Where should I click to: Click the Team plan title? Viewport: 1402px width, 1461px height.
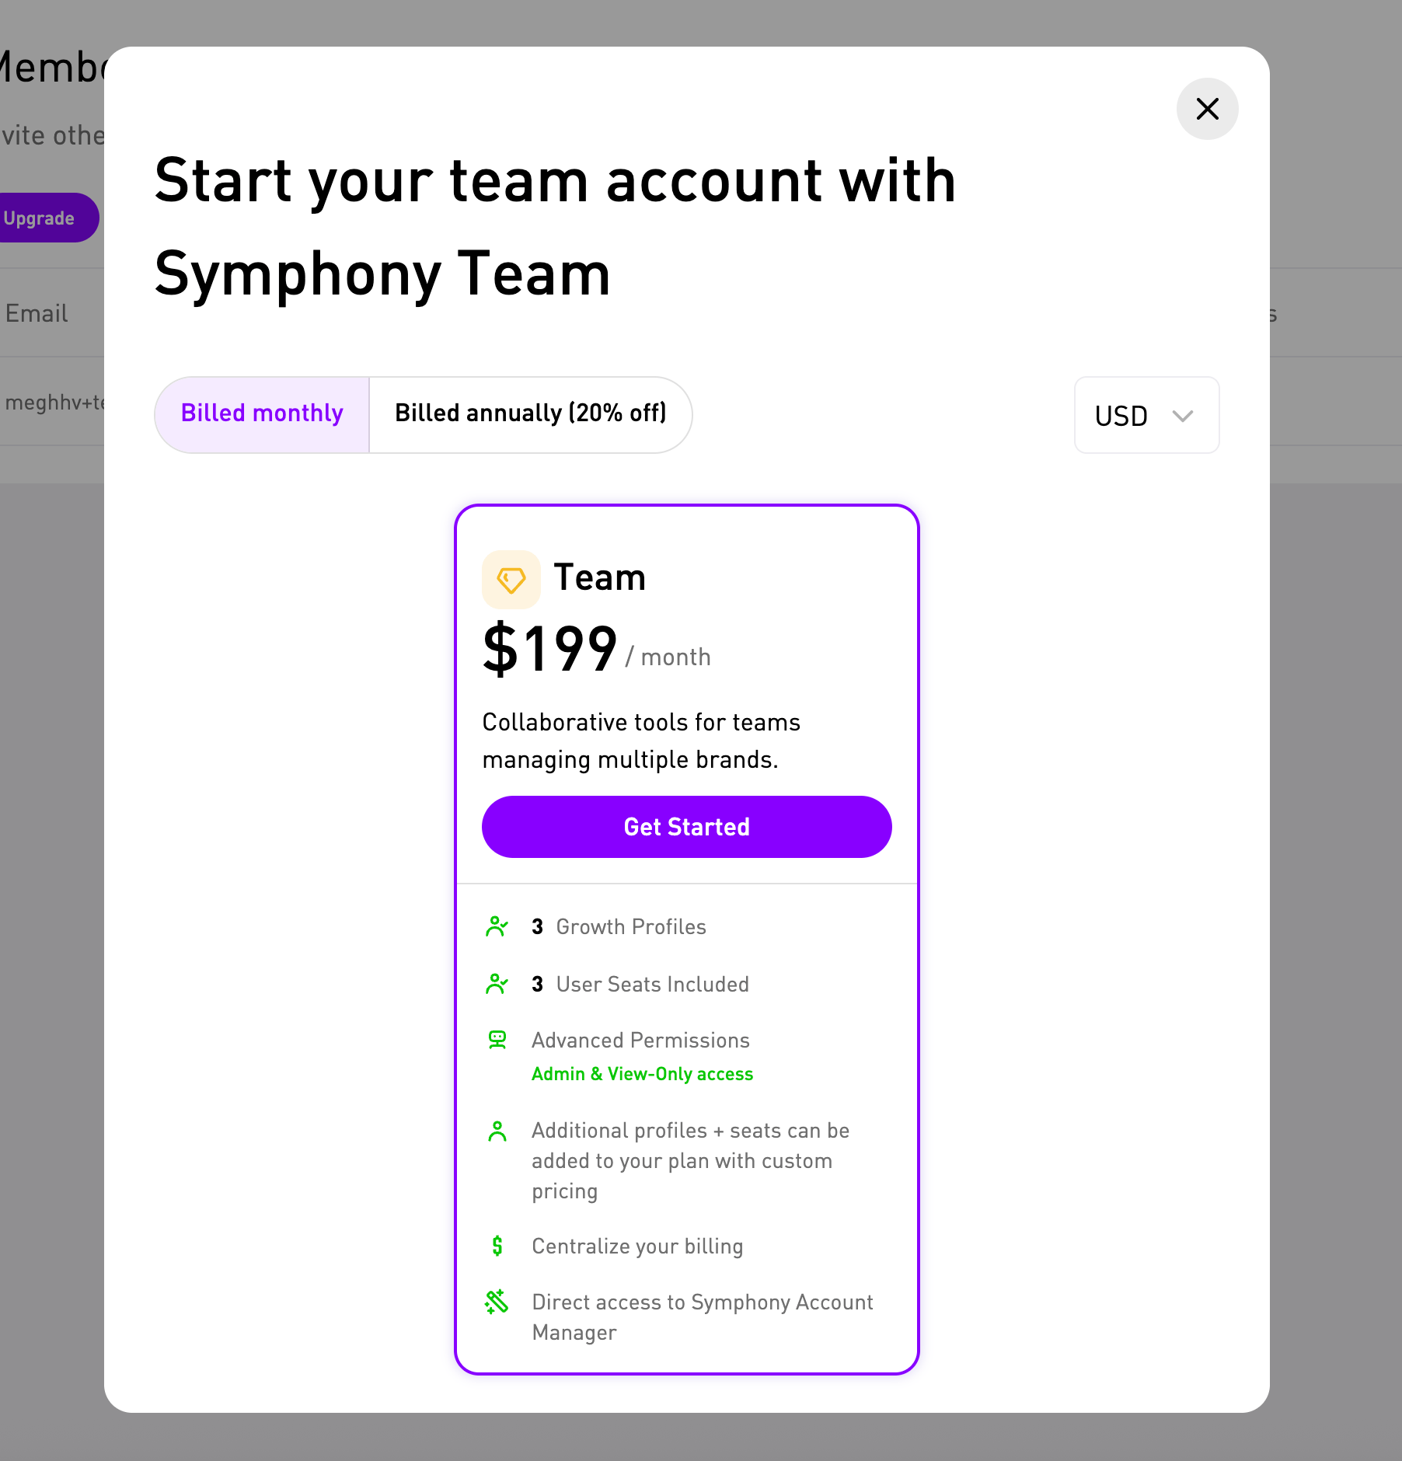[599, 577]
